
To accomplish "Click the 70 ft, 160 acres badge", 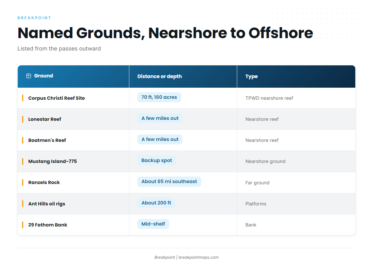I will coord(159,97).
